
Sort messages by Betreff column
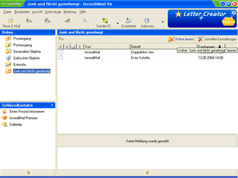tap(164, 47)
